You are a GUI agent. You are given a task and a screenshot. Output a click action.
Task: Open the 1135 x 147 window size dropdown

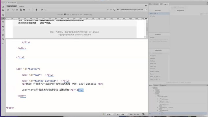pyautogui.click(x=122, y=114)
